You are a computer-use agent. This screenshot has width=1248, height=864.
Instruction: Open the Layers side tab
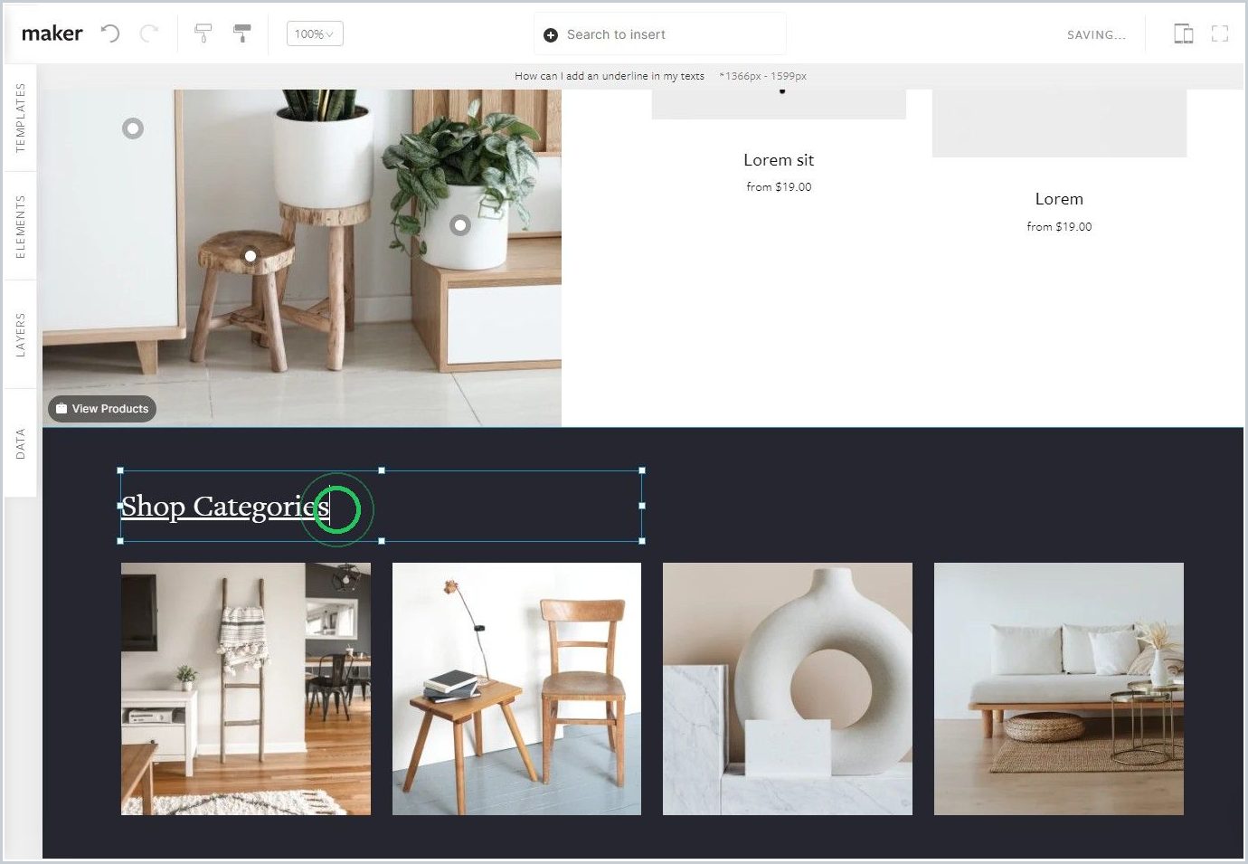[x=20, y=335]
